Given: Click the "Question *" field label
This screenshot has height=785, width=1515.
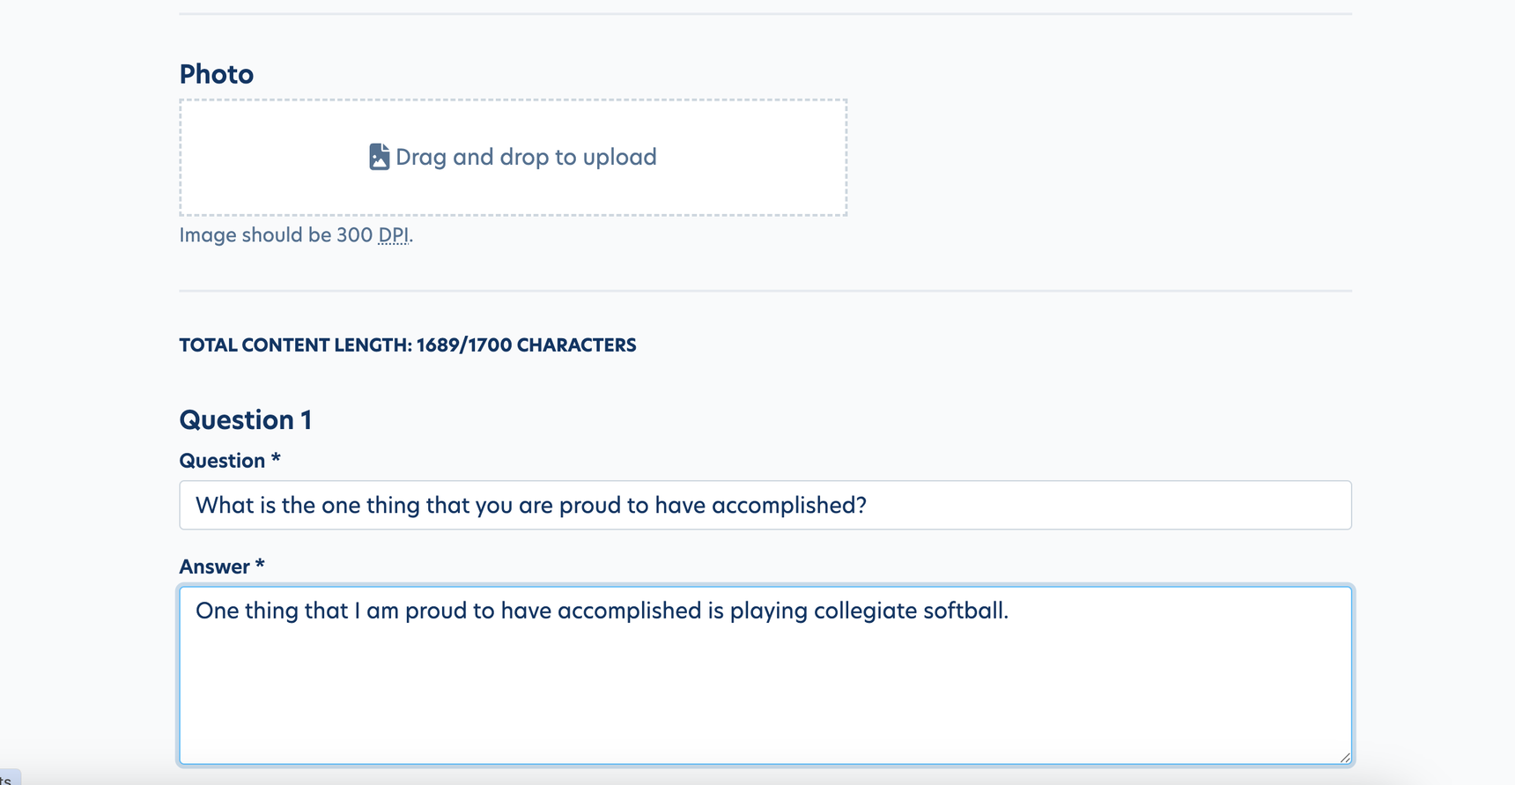Looking at the screenshot, I should 230,461.
